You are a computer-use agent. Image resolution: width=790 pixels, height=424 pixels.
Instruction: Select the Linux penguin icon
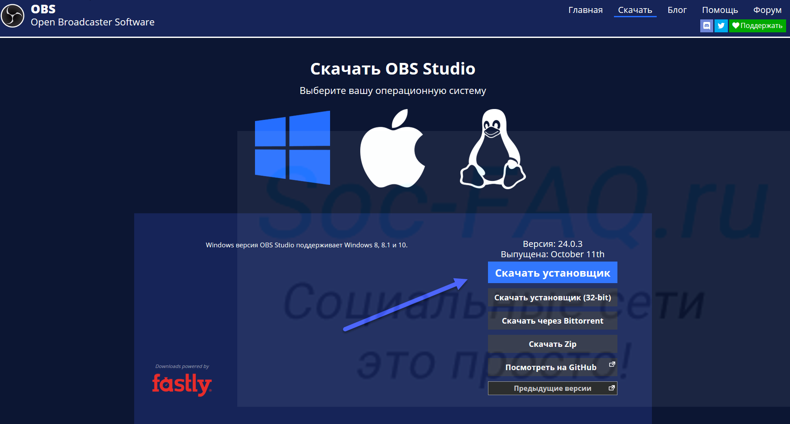(493, 149)
